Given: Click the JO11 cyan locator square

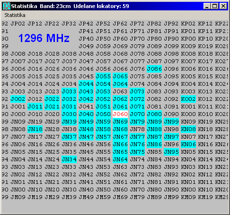Looking at the screenshot, I should click(x=35, y=107).
